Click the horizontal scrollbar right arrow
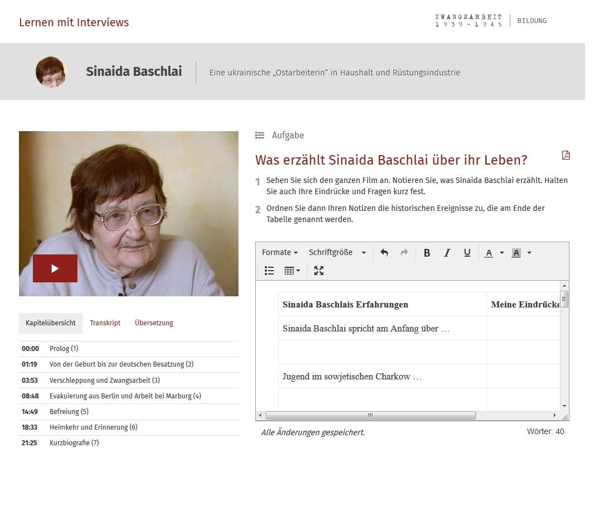Viewport: 599px width, 505px height. (x=554, y=415)
